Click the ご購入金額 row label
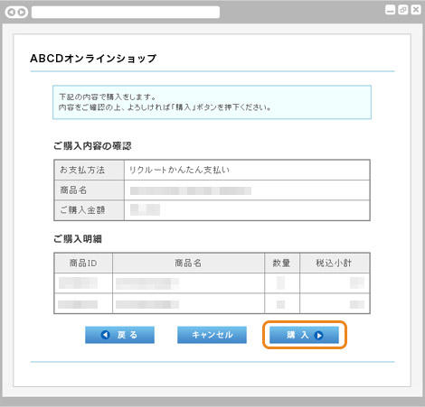The image size is (425, 407). pyautogui.click(x=89, y=210)
